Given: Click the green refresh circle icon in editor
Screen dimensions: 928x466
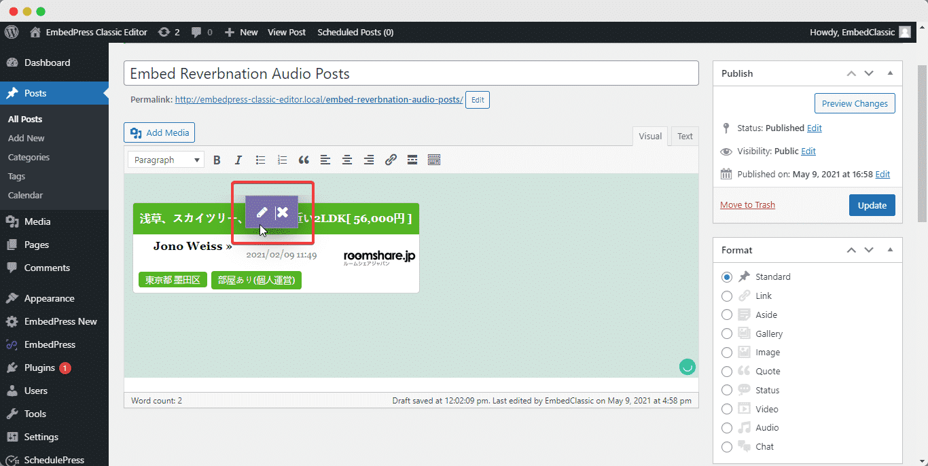Looking at the screenshot, I should click(687, 367).
